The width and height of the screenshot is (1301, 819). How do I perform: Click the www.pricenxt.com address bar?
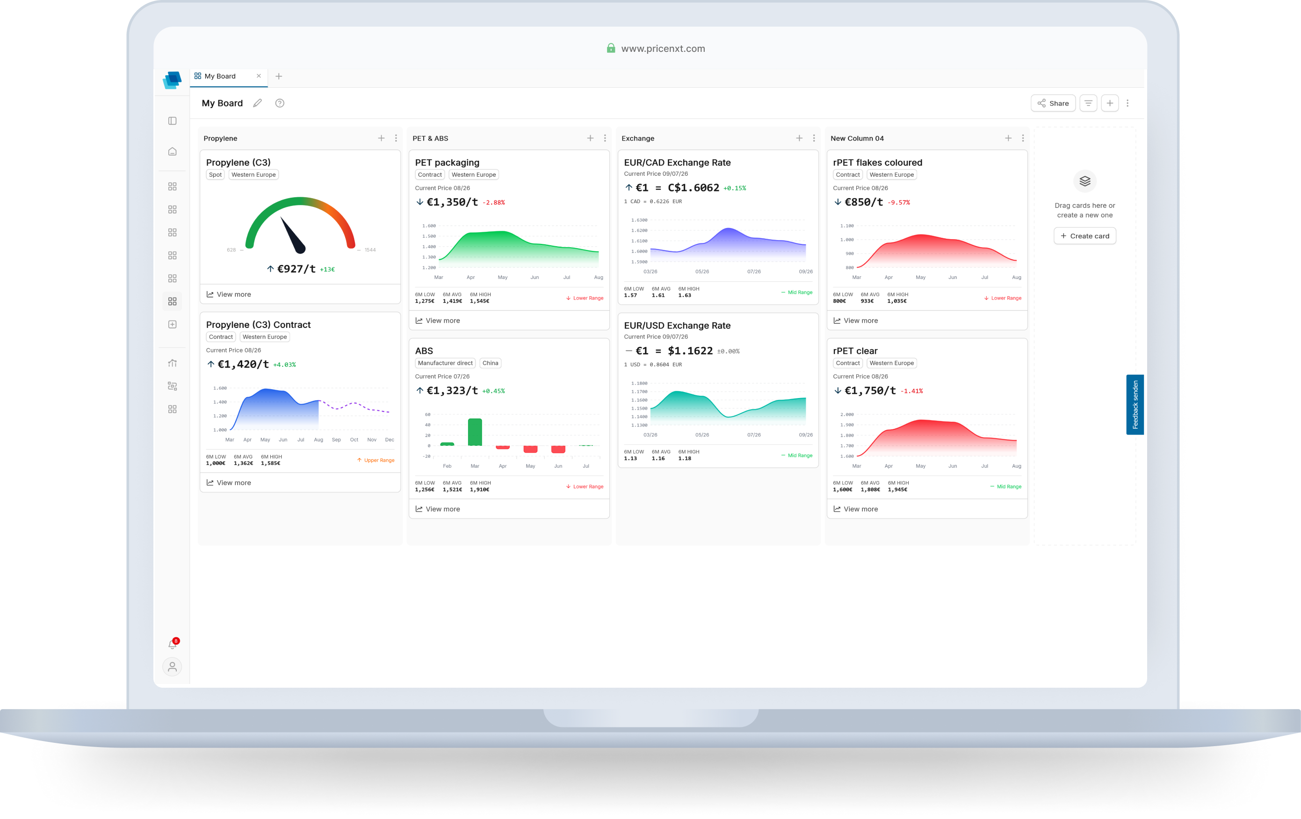656,49
